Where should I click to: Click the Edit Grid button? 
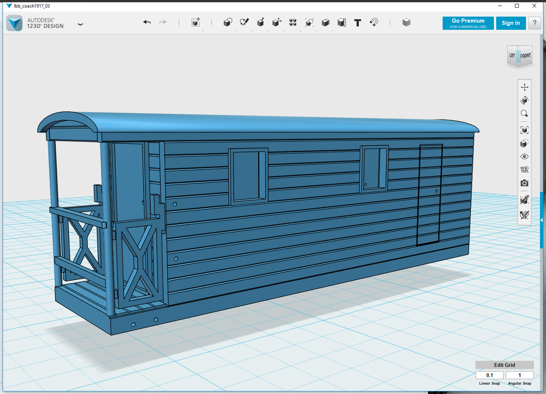(x=504, y=365)
